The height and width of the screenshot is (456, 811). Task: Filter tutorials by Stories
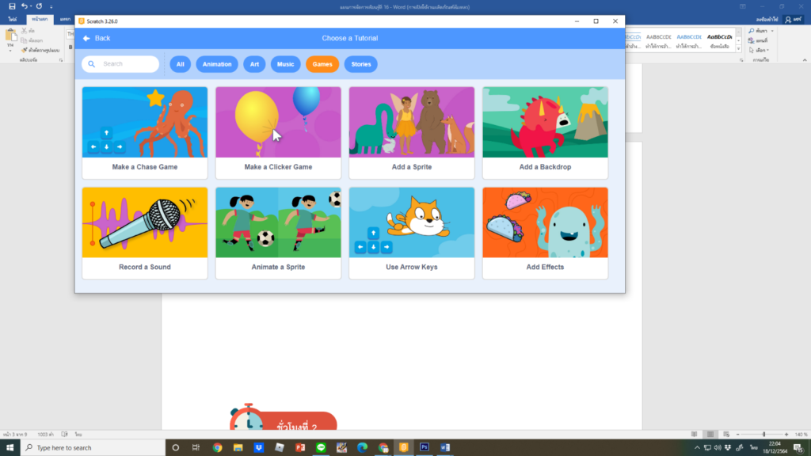pos(360,64)
